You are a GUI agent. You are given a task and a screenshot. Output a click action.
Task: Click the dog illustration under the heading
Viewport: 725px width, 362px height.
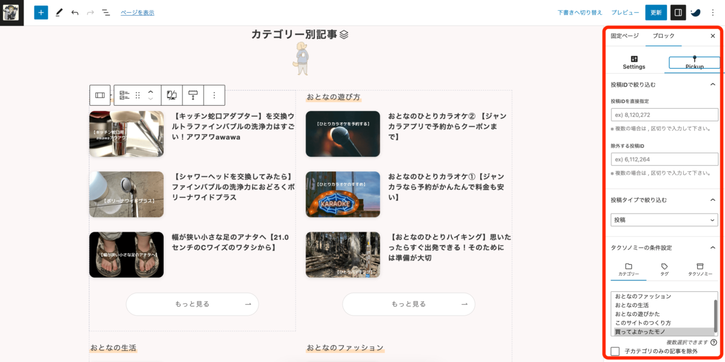301,58
